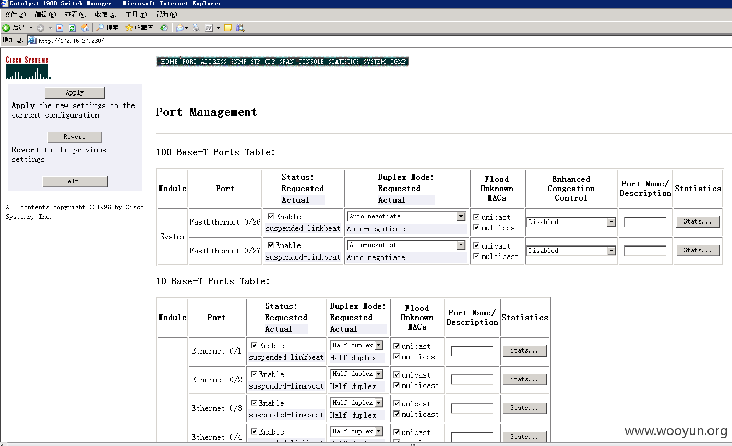Image resolution: width=732 pixels, height=446 pixels.
Task: Click the page icon in address bar
Action: point(32,40)
